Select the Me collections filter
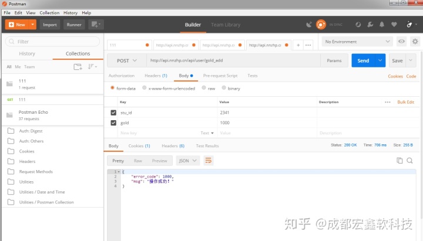Viewport: 423px width, 241px height. click(x=18, y=67)
